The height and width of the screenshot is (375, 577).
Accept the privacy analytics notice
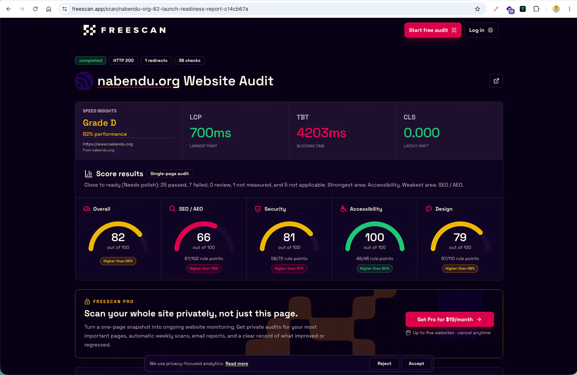416,364
